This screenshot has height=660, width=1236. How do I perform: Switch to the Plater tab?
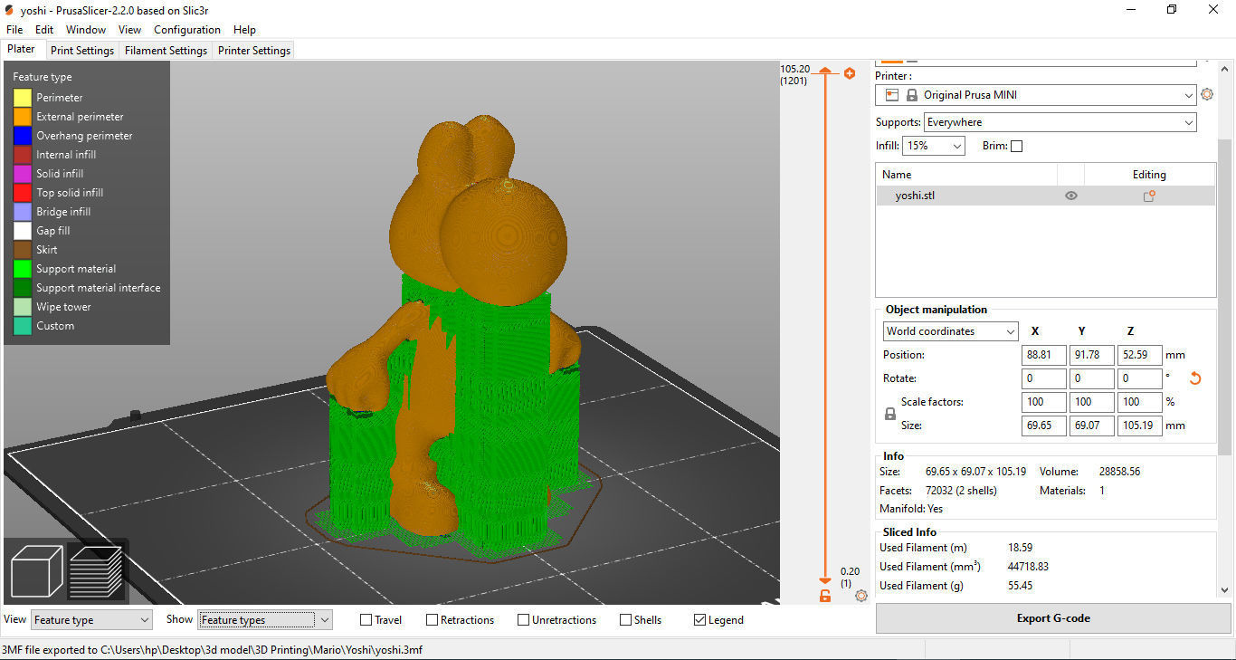[22, 50]
